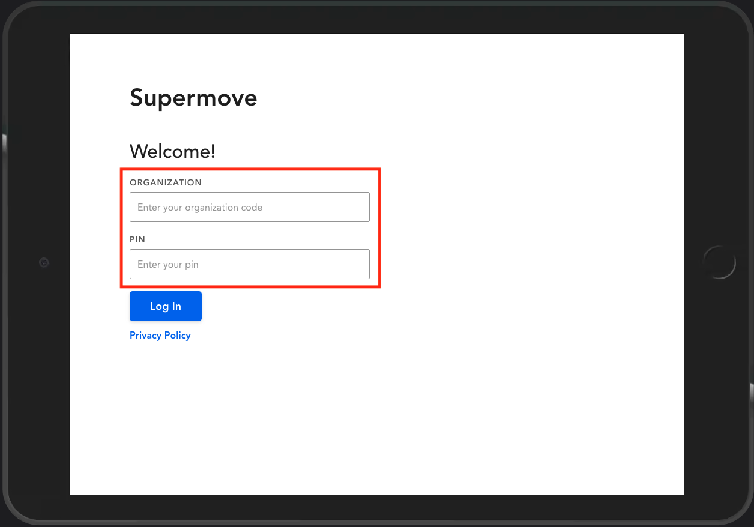Select the "Enter your organization code" placeholder text
This screenshot has height=527, width=754.
pos(200,208)
